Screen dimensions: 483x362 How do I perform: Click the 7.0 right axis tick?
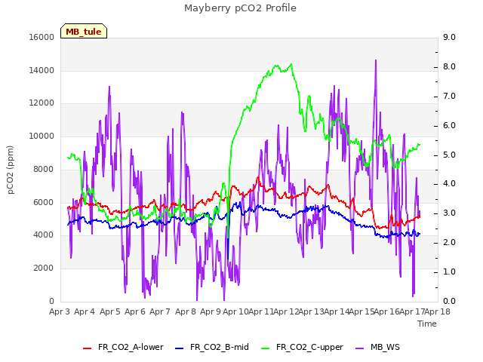(449, 96)
